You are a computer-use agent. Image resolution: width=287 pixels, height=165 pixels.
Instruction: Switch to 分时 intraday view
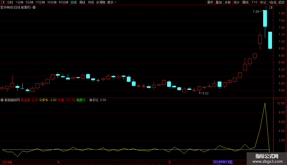pos(10,2)
